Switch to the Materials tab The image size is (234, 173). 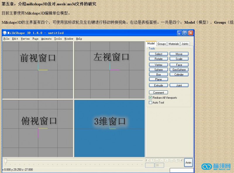174,44
